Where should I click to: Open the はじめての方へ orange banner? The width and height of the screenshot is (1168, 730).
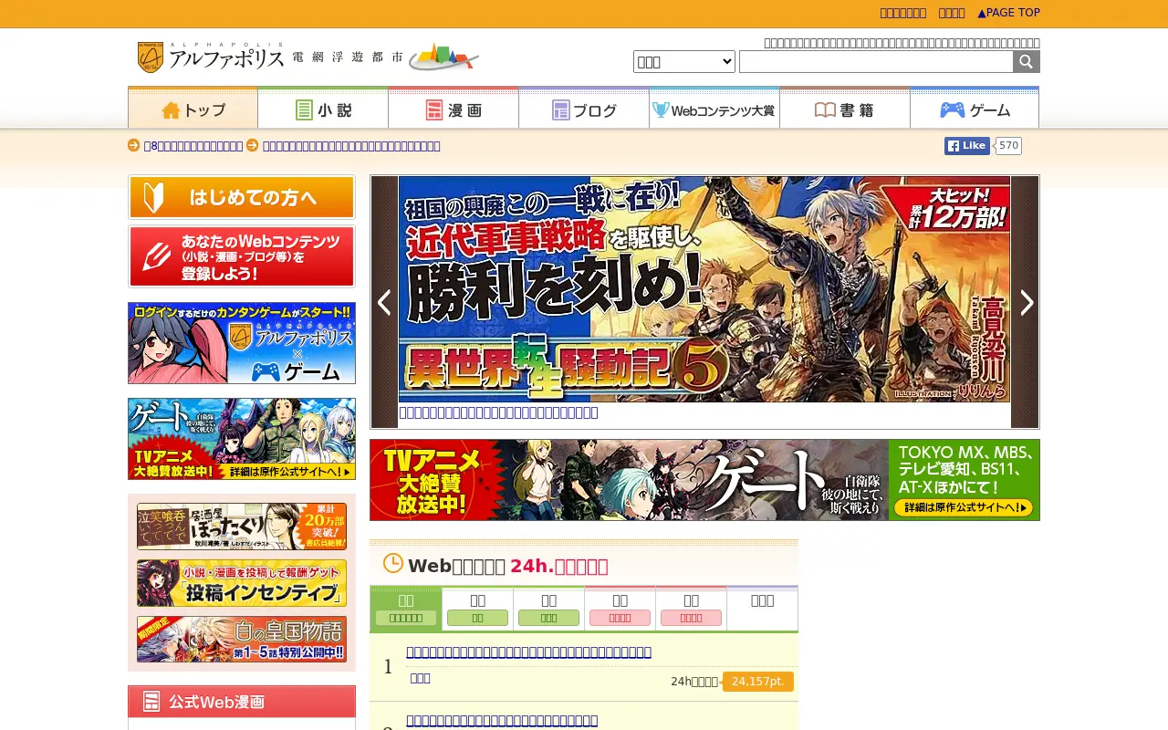(x=242, y=197)
